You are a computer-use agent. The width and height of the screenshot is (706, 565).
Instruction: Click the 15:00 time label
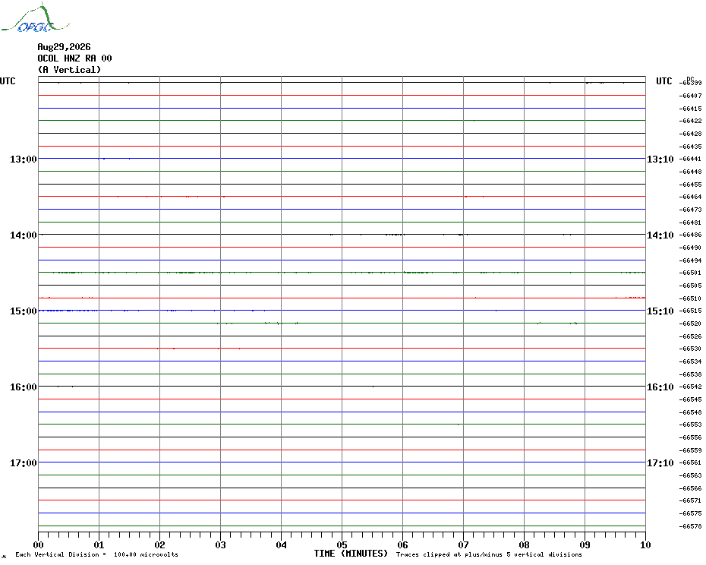(24, 311)
